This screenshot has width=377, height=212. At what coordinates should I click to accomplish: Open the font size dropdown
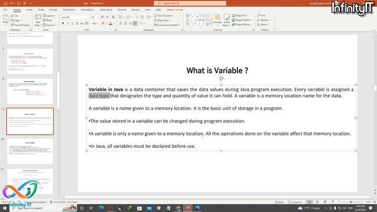pyautogui.click(x=98, y=17)
